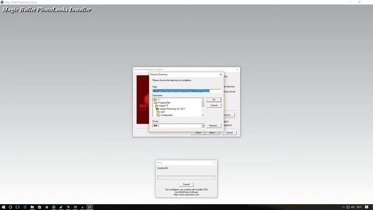This screenshot has width=373, height=210.
Task: Open Cortana search circle in taskbar
Action: tap(10, 207)
